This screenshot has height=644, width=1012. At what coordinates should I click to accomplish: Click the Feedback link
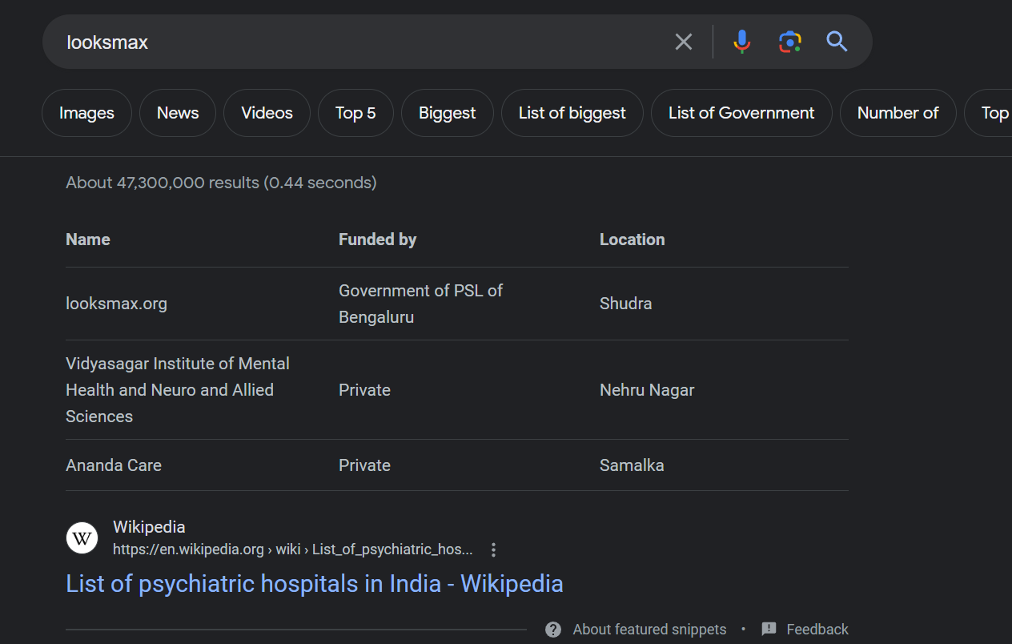pos(817,630)
